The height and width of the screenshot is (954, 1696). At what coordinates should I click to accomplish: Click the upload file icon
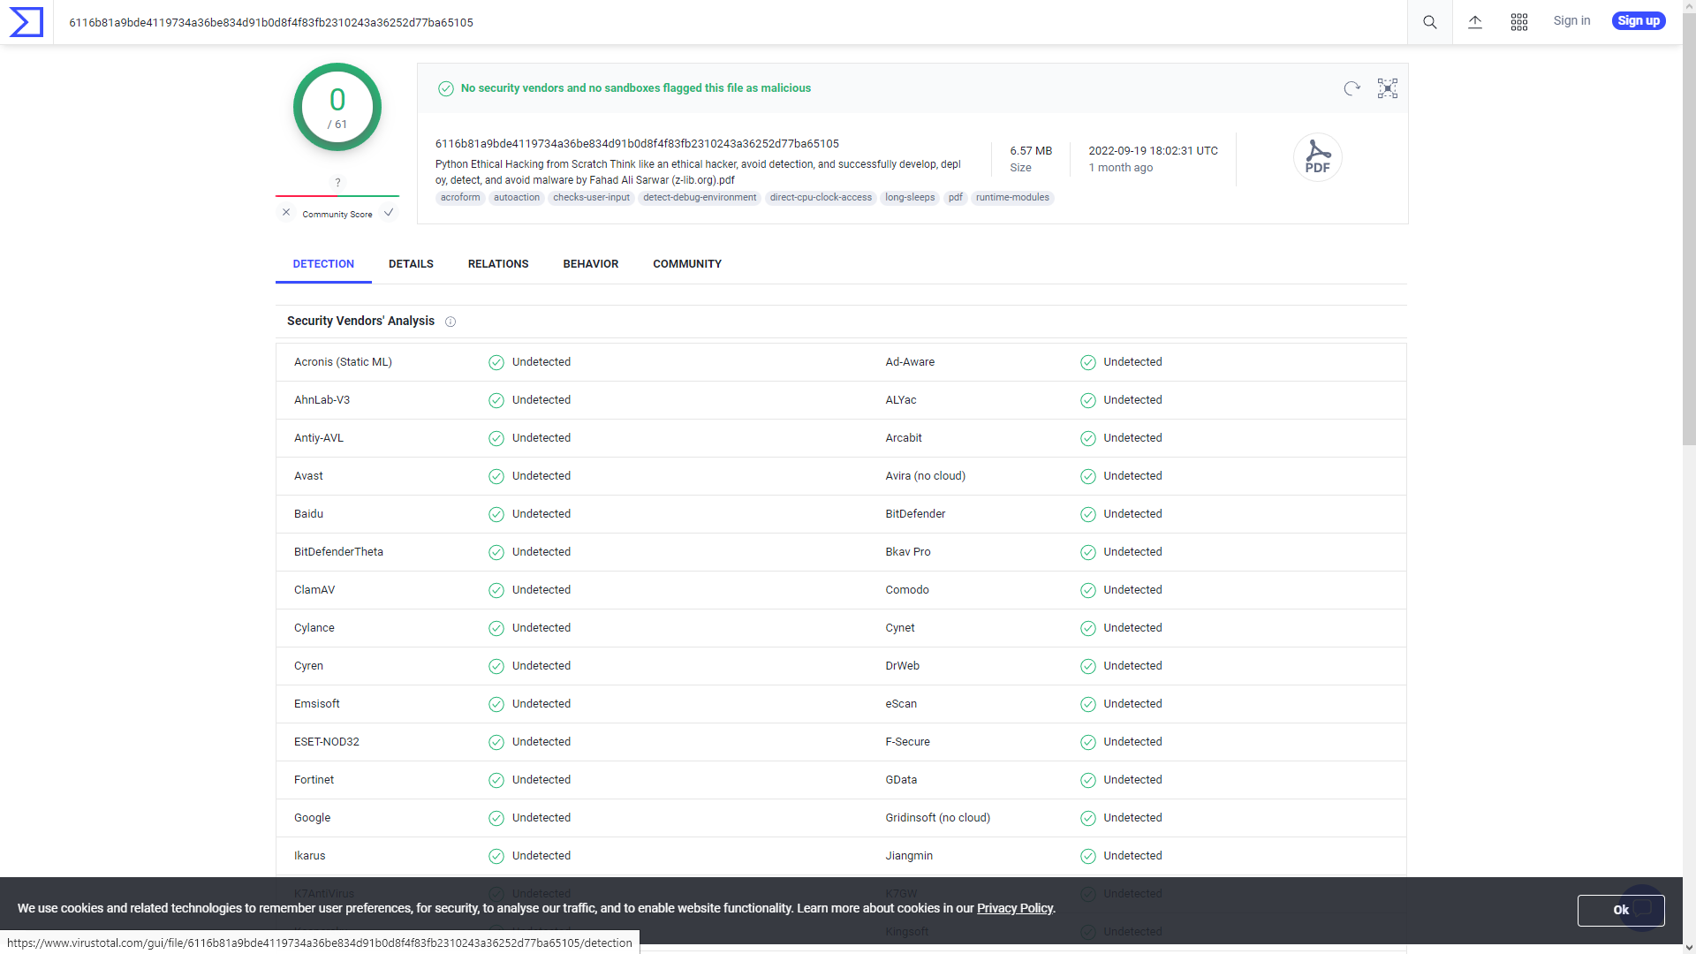tap(1475, 22)
